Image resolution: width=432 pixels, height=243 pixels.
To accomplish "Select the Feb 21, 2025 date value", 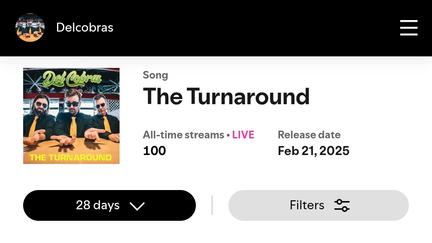I will point(313,151).
